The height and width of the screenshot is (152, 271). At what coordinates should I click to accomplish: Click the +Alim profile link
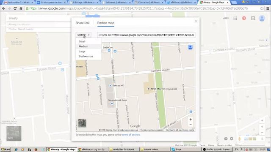tap(226, 18)
